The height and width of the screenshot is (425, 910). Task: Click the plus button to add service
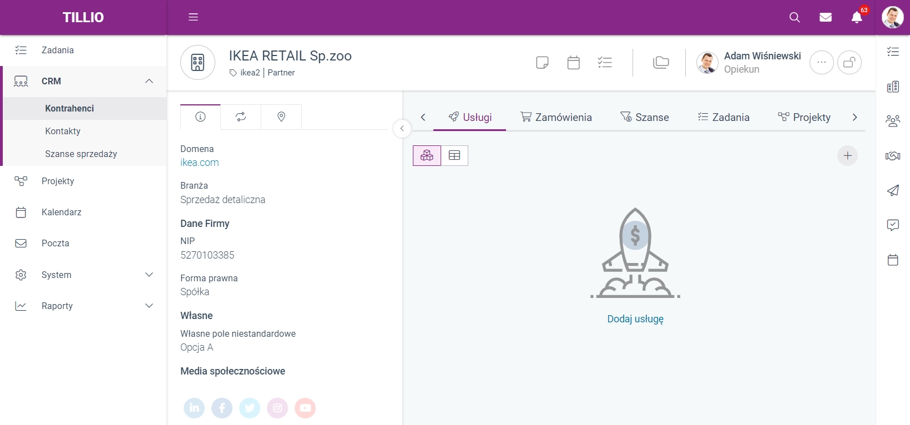click(847, 156)
